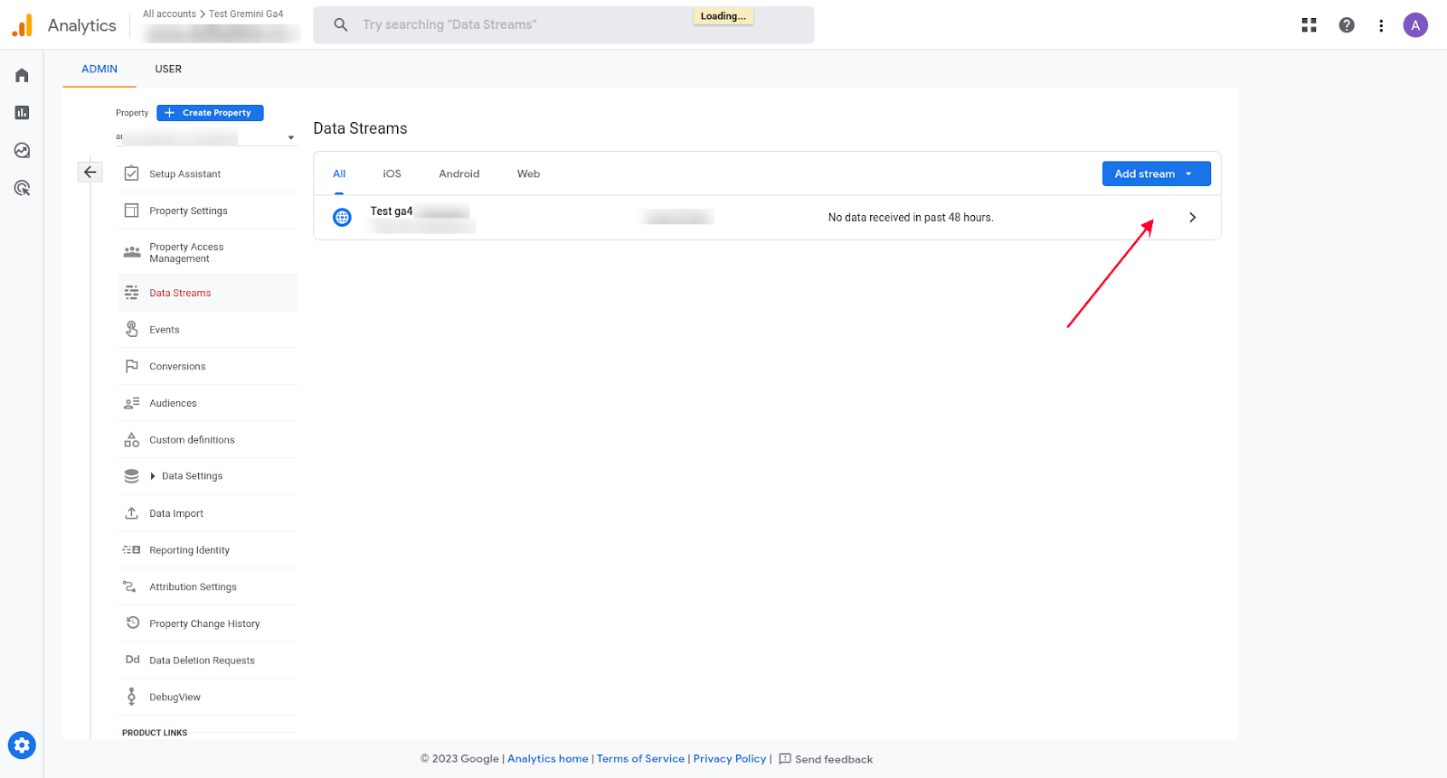The width and height of the screenshot is (1447, 778).
Task: Open Setup Assistant menu item
Action: pyautogui.click(x=207, y=173)
